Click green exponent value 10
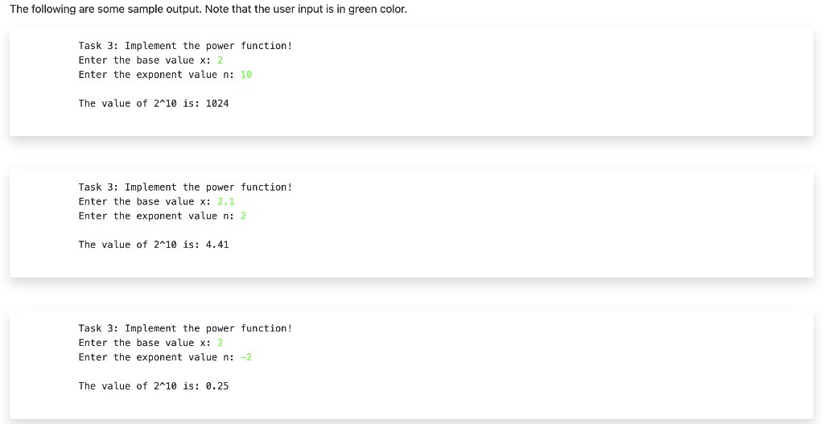Screen dimensions: 824x424 246,75
